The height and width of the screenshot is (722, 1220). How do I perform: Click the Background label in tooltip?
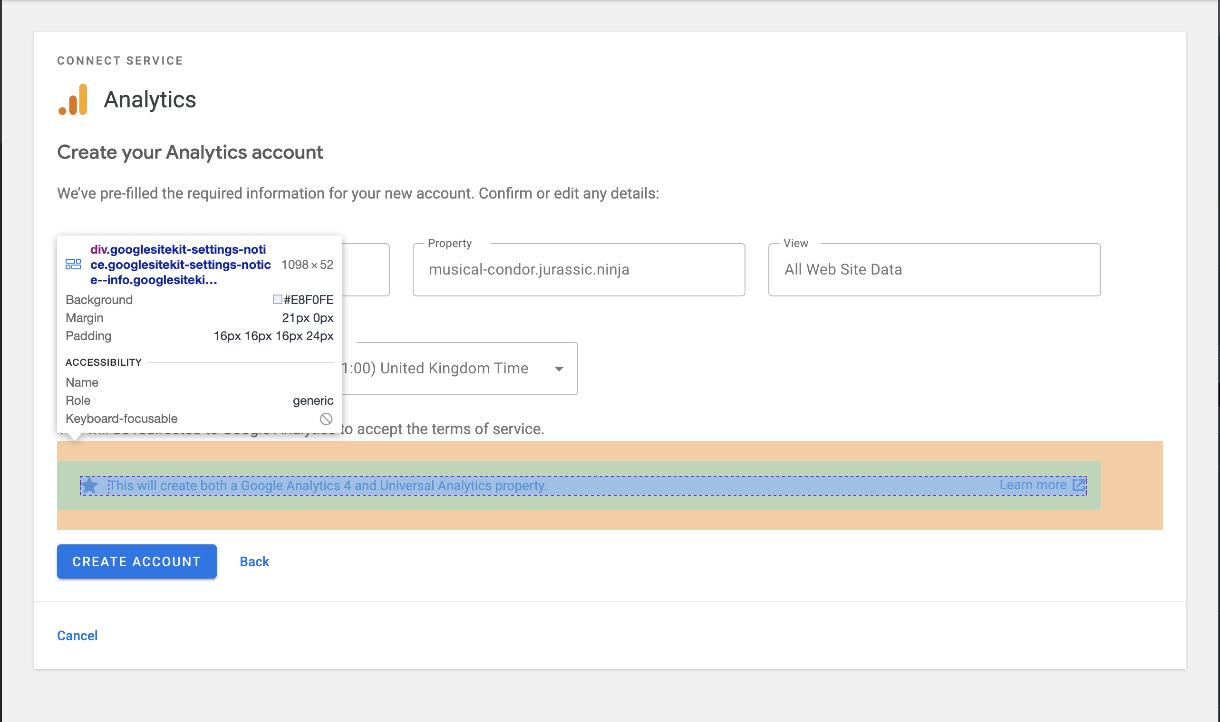tap(99, 300)
